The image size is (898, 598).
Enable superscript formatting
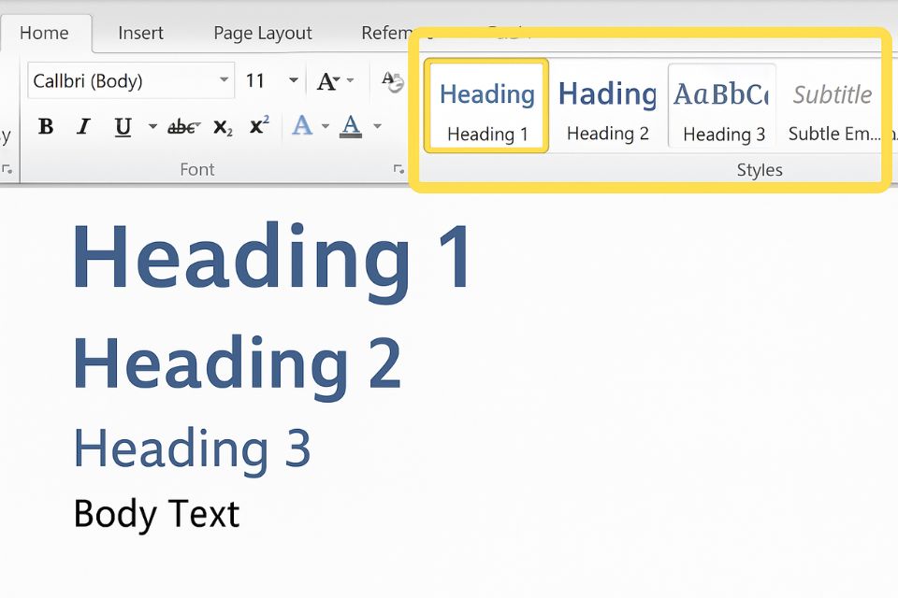pyautogui.click(x=258, y=125)
